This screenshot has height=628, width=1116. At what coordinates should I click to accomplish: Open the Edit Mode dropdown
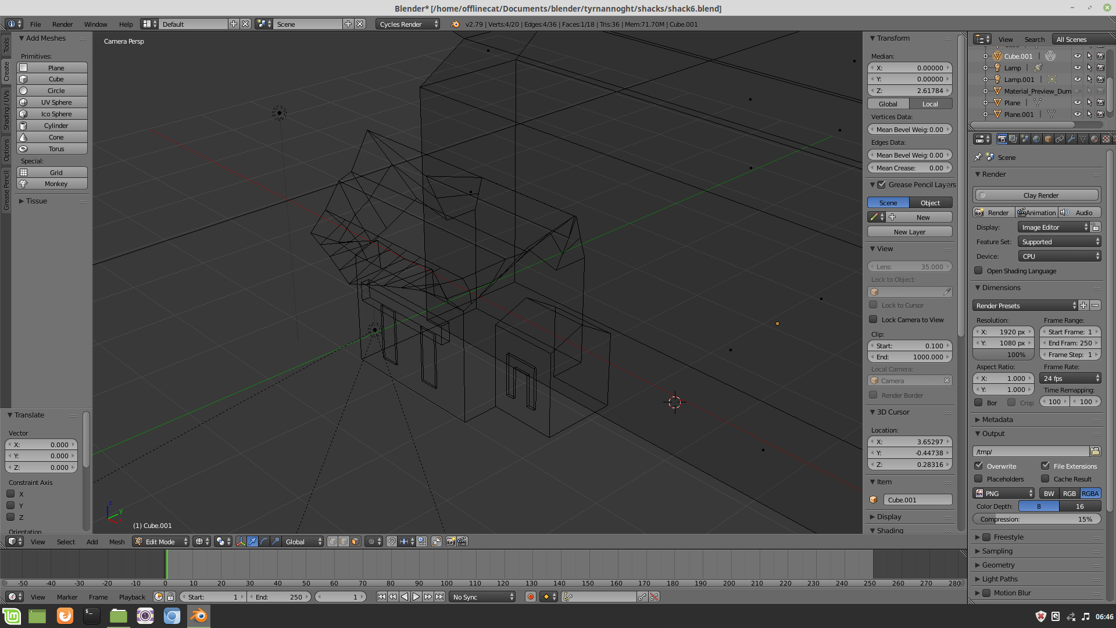[x=161, y=541]
